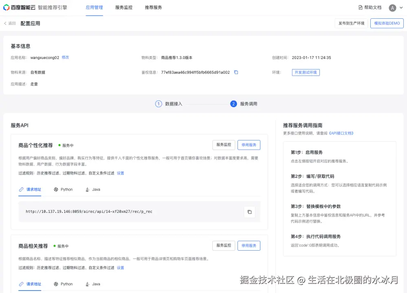Select step 1 数据接入
Screen dimensions: 407x293
click(169, 104)
